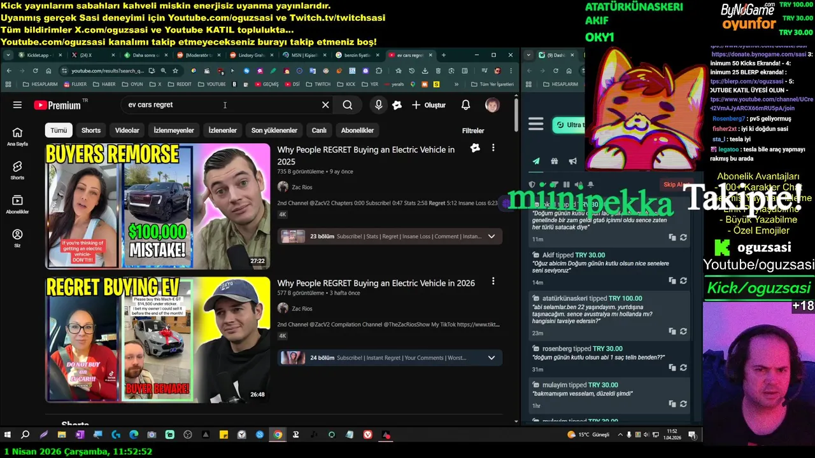815x458 pixels.
Task: Switch to the MSN browser tab
Action: click(304, 55)
